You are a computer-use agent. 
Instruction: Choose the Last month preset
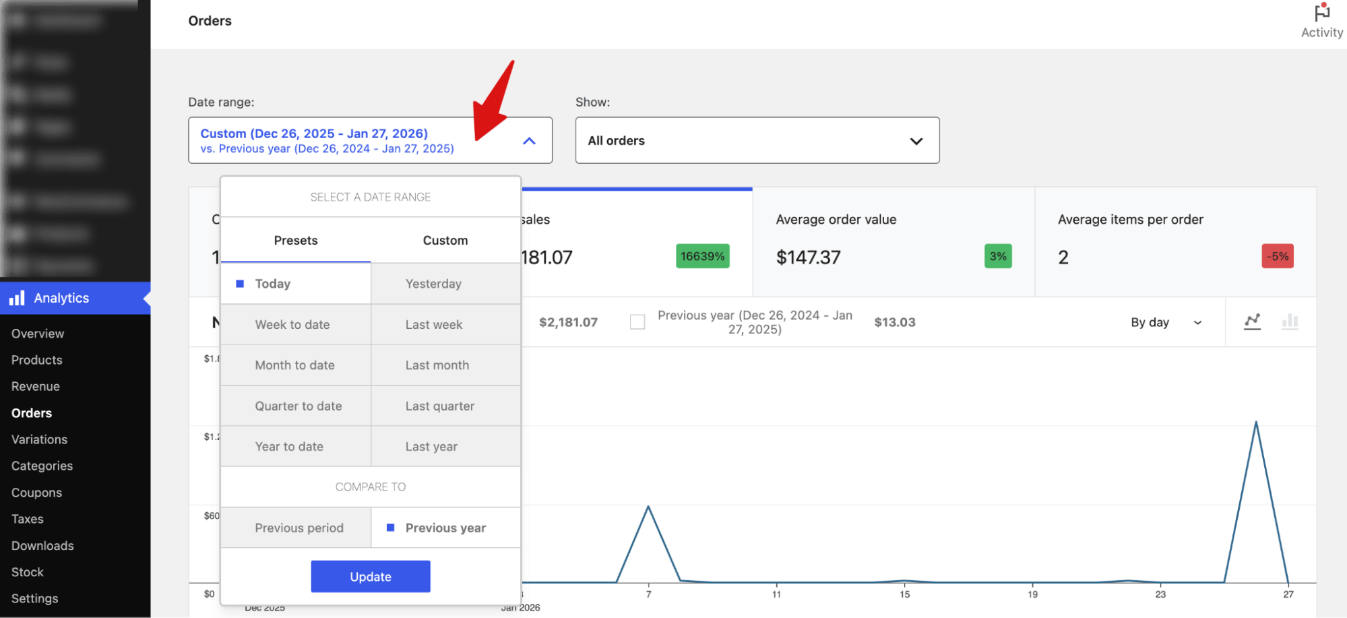click(x=437, y=365)
